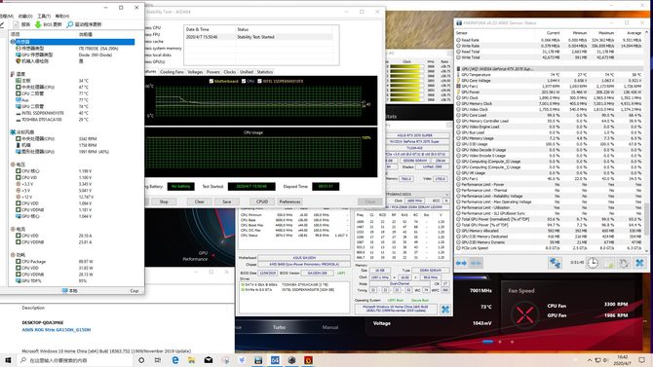Select the GPU Core Load row in HWiNFO

point(549,115)
